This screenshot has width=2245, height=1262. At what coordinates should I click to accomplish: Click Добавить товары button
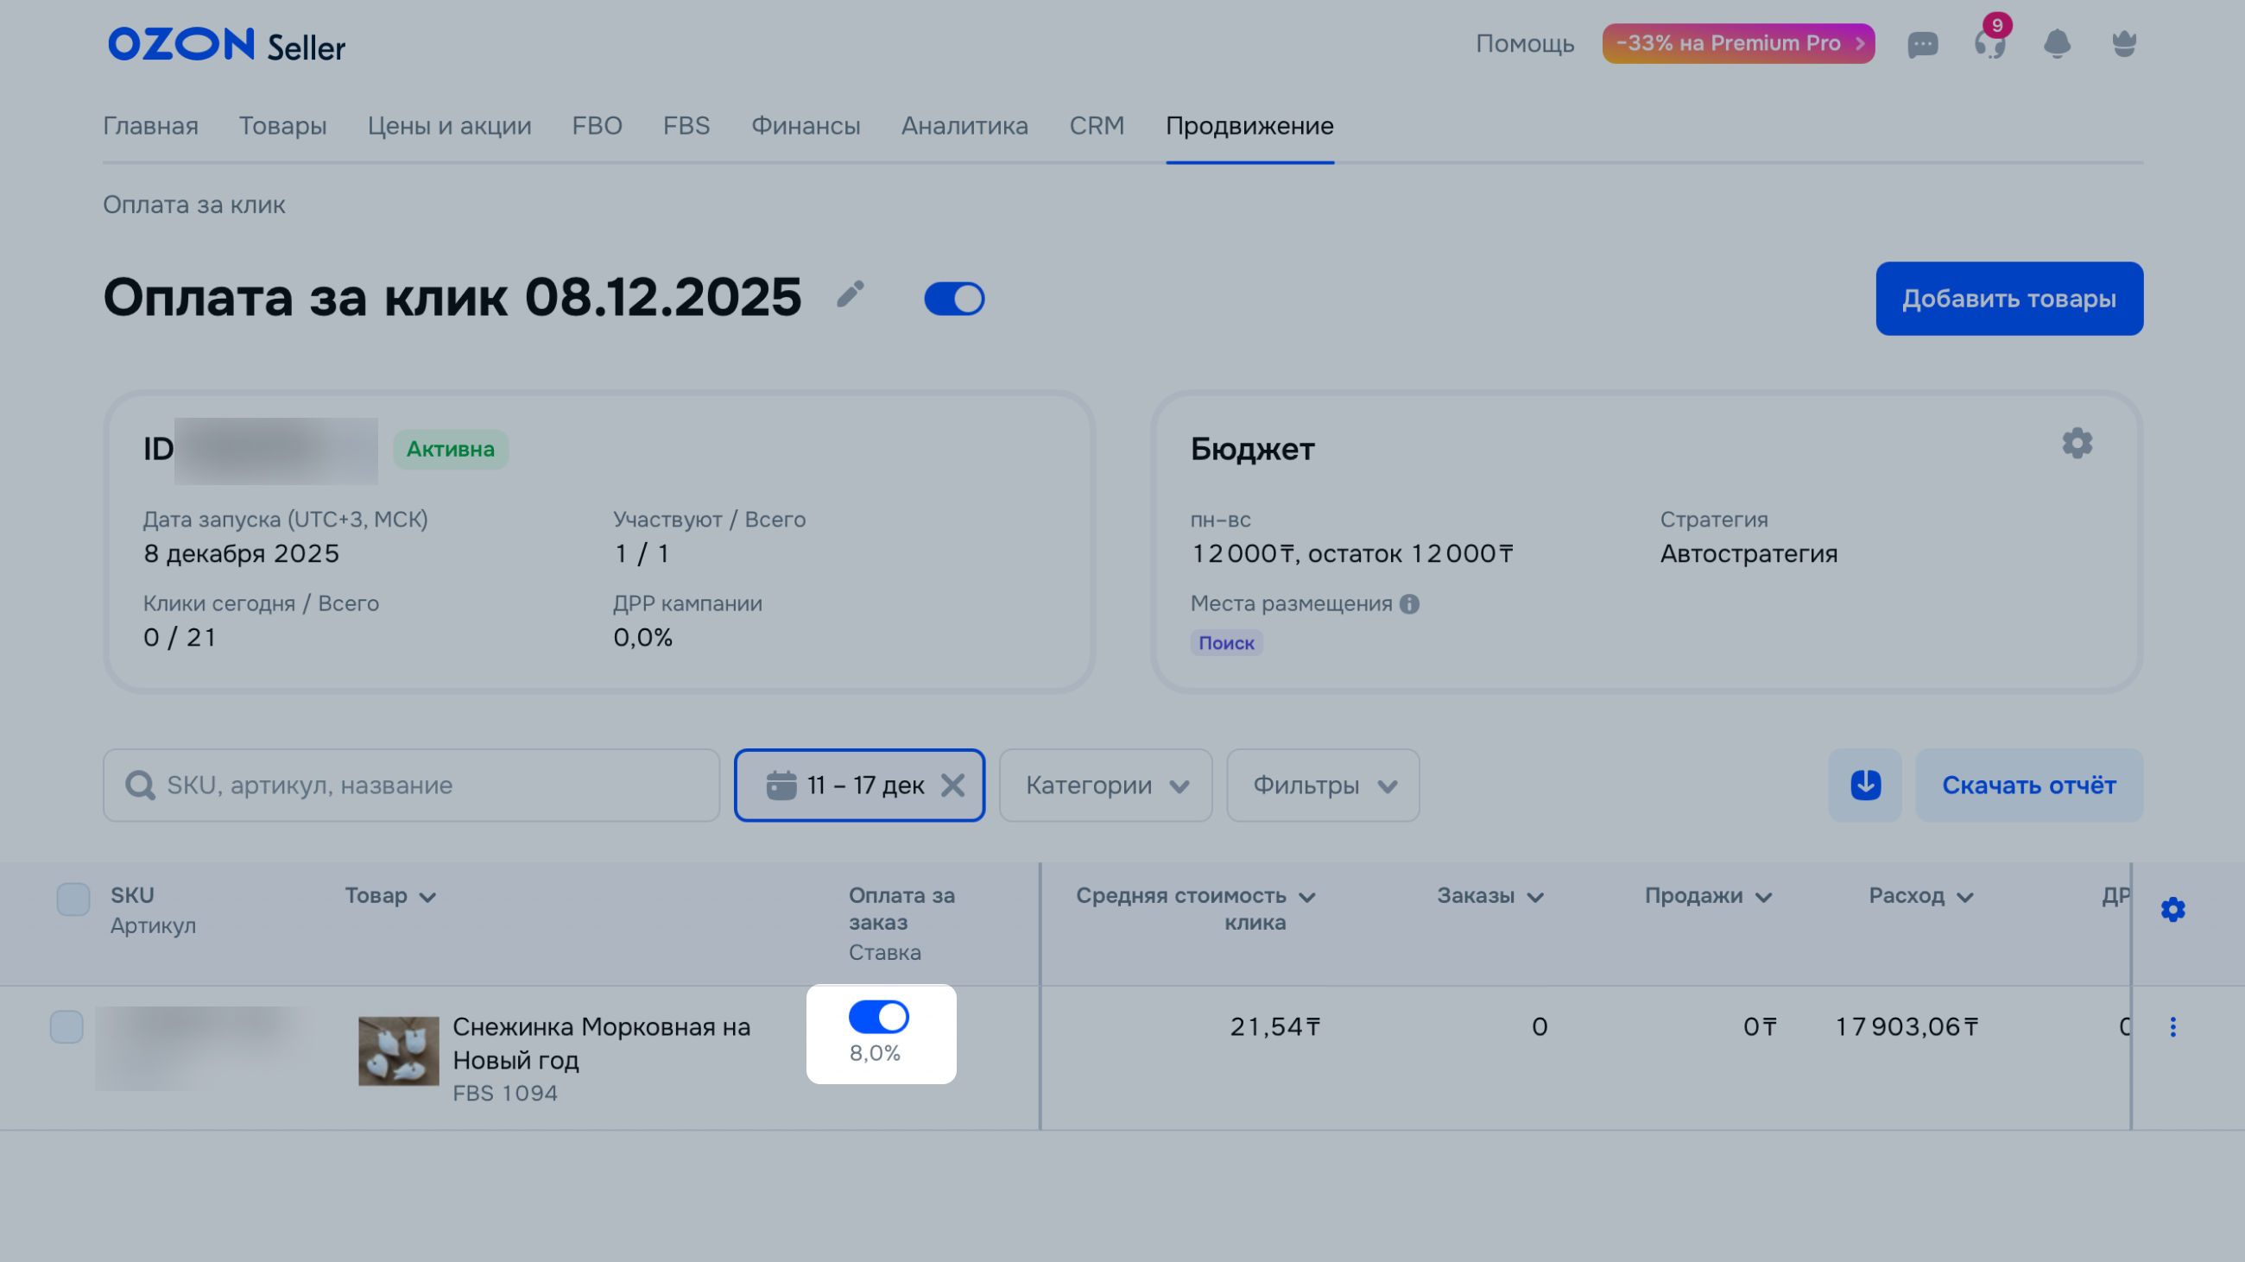(2008, 299)
